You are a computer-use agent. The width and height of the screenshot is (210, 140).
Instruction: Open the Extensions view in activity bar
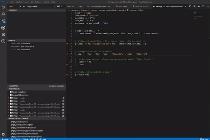click(x=3, y=34)
